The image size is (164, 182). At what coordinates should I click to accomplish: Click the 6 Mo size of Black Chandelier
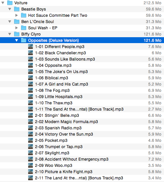[156, 53]
